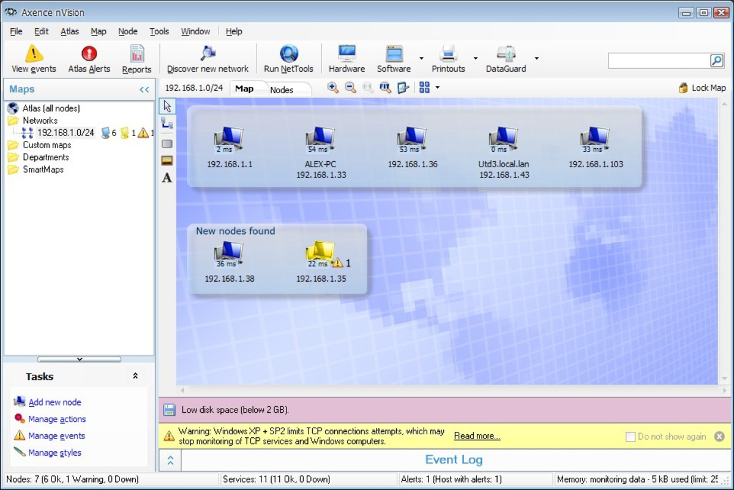
Task: Open the Atlas menu
Action: pos(70,31)
